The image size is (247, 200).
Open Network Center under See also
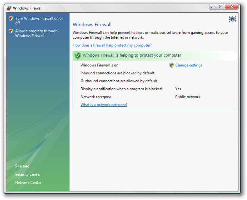pyautogui.click(x=28, y=182)
